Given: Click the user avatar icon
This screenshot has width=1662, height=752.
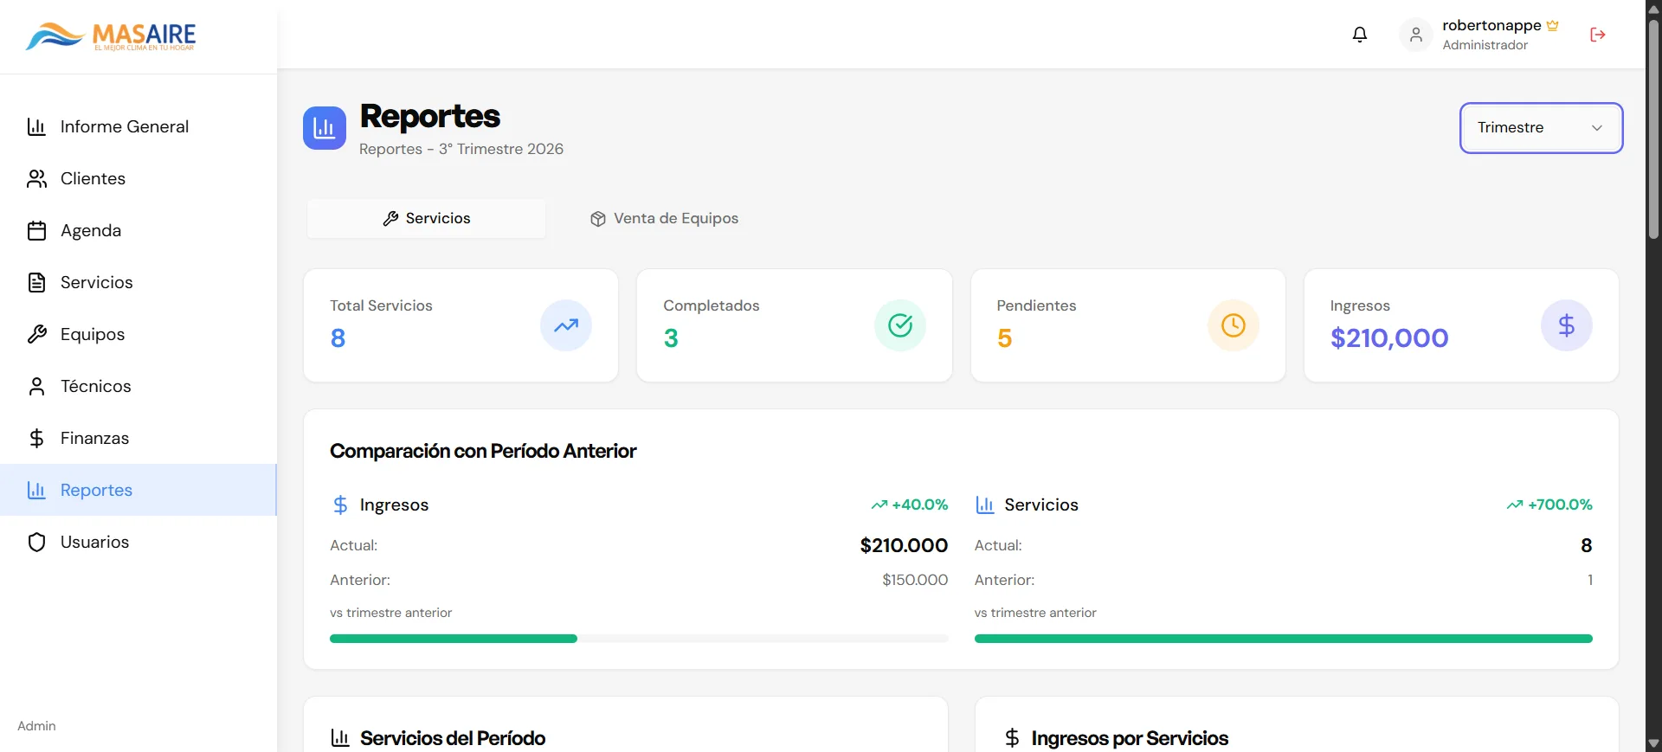Looking at the screenshot, I should [x=1416, y=35].
